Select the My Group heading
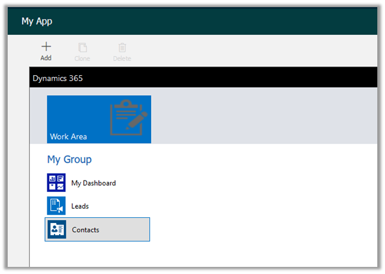Screen dimensions: 385x274 69,160
